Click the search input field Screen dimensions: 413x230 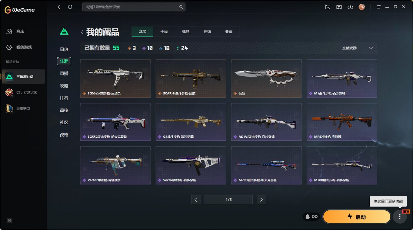coord(134,7)
